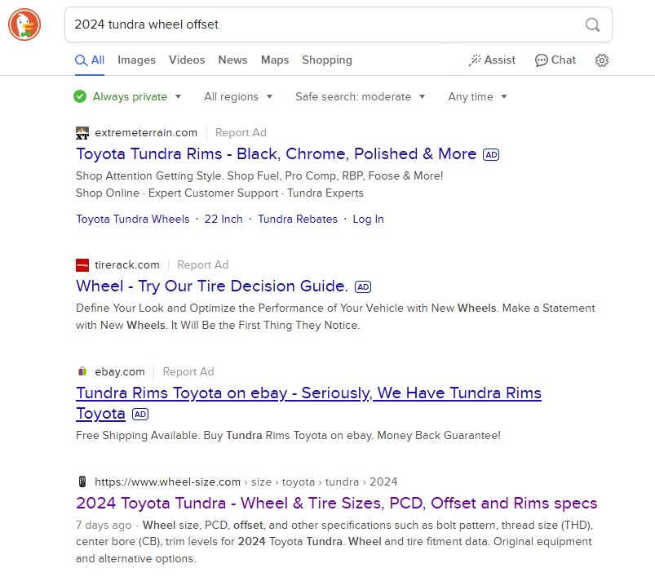Click the wheel-size.com tire favicon
The width and height of the screenshot is (655, 577).
(82, 482)
